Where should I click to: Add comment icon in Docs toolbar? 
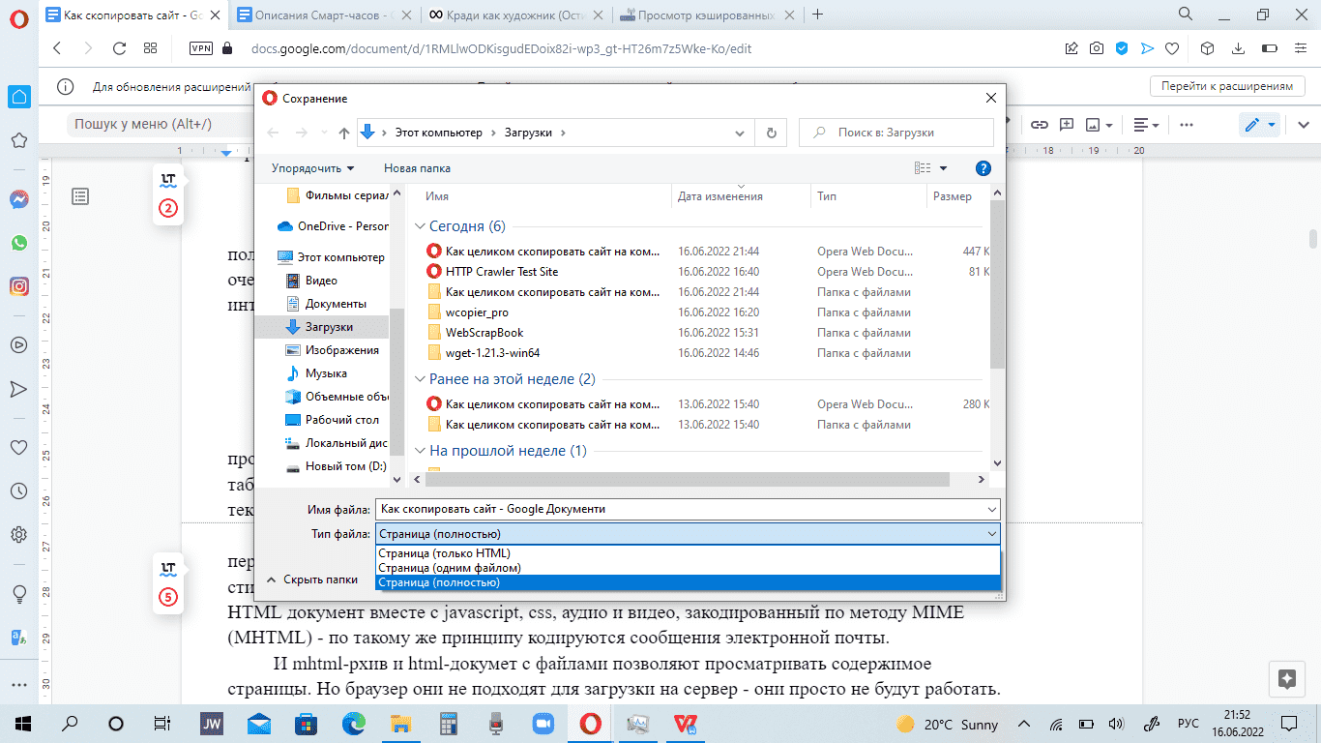tap(1067, 125)
